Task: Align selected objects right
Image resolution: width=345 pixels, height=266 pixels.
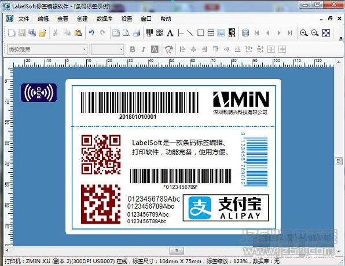Action: pos(204,49)
